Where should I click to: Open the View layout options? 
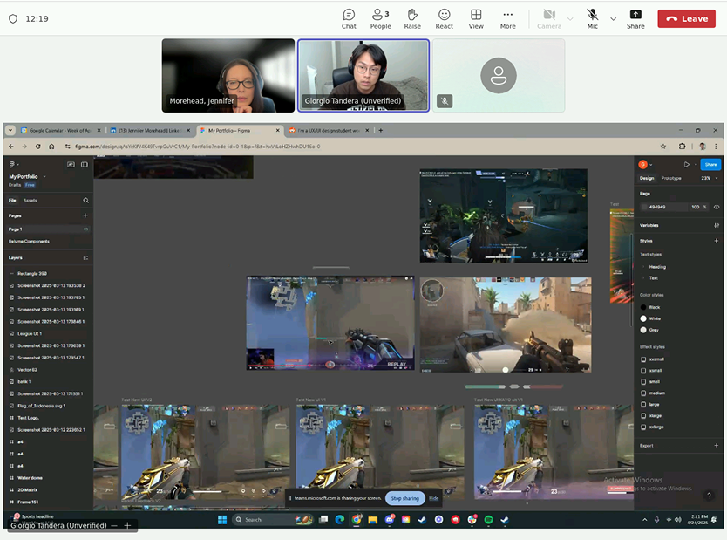[x=476, y=19]
